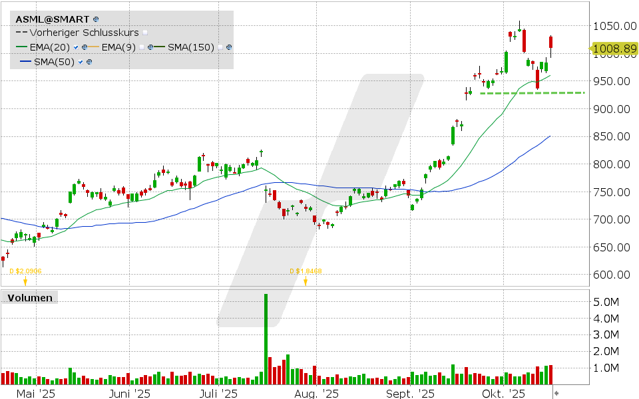Image resolution: width=639 pixels, height=399 pixels.
Task: Uncheck the EMA(20) checkbox
Action: (77, 47)
